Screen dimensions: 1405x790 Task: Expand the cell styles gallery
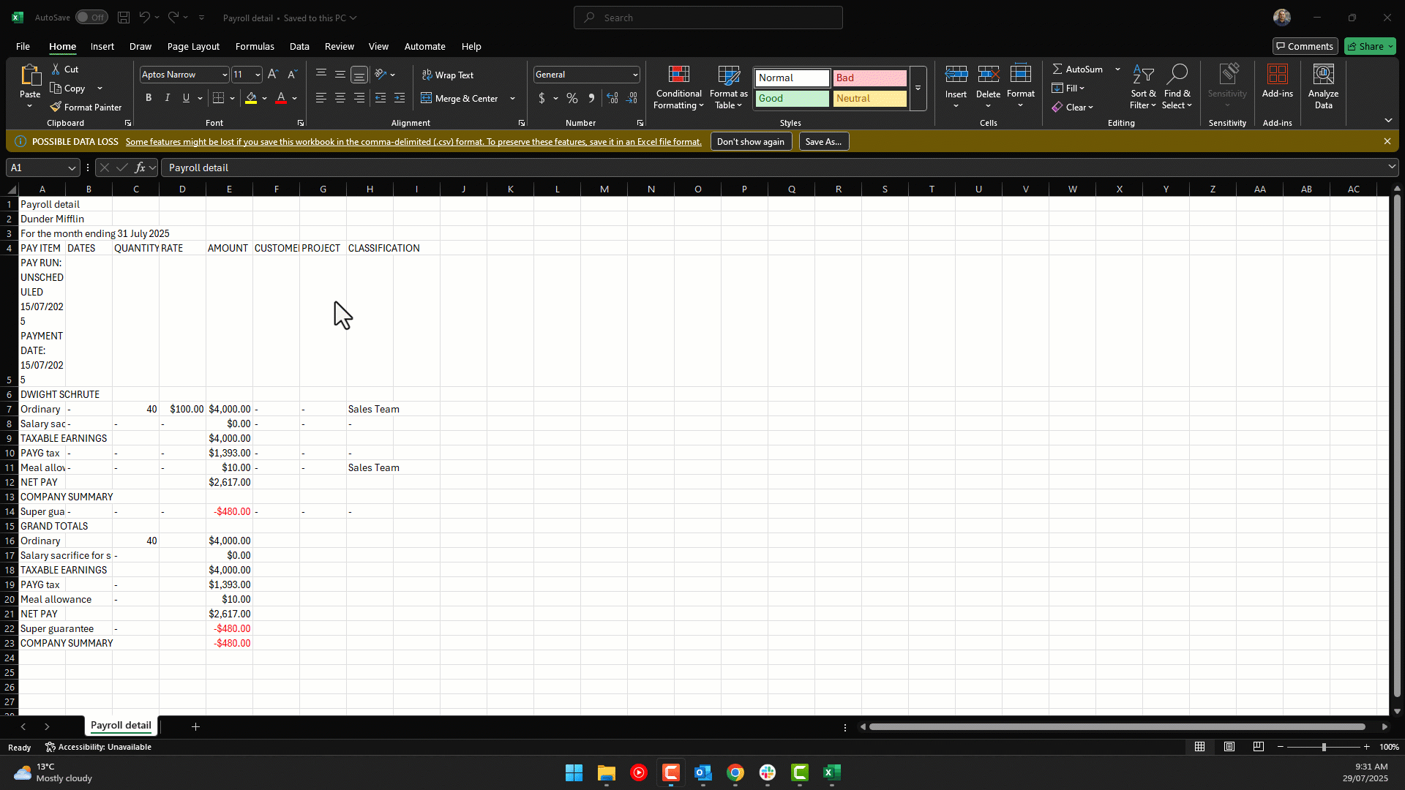click(x=918, y=88)
